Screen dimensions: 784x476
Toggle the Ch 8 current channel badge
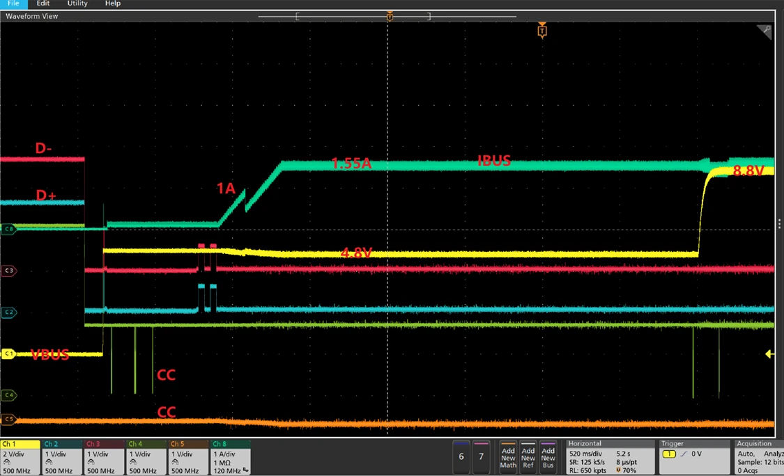click(x=229, y=457)
